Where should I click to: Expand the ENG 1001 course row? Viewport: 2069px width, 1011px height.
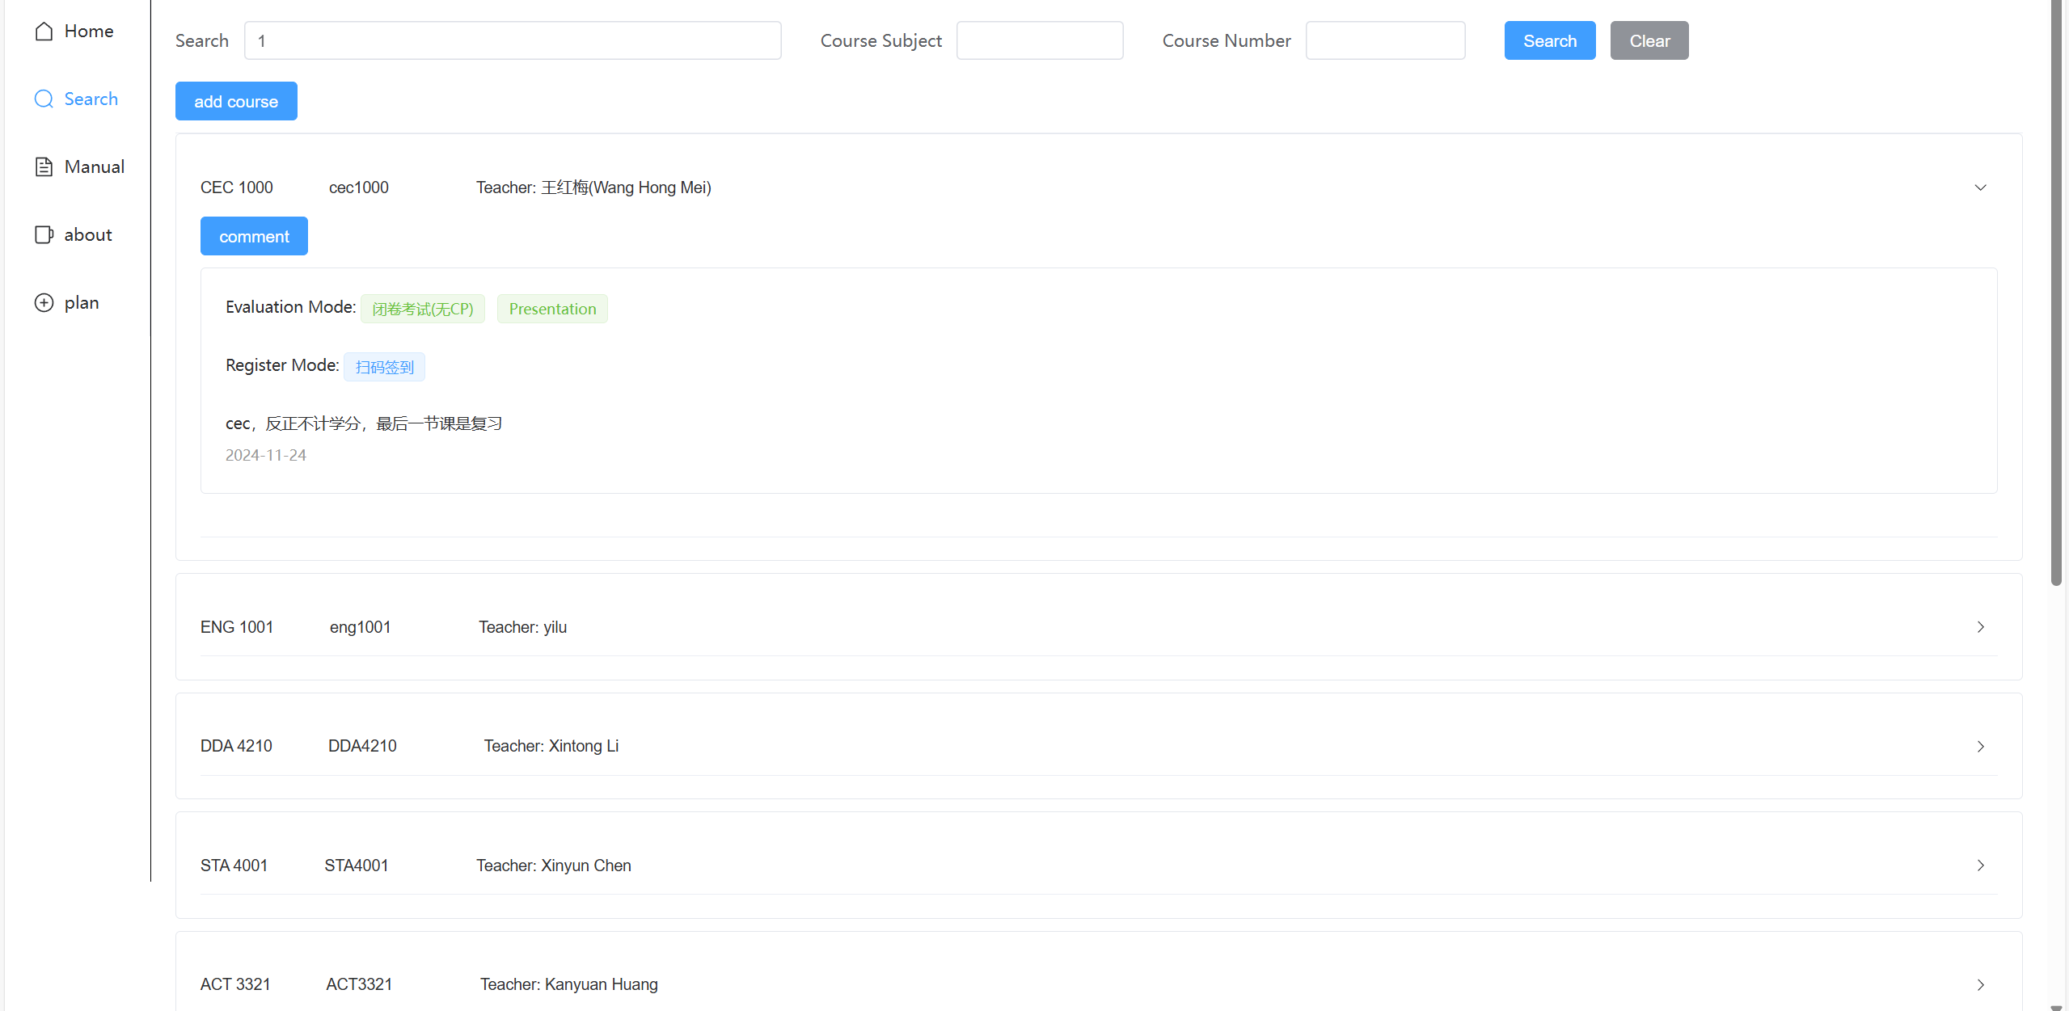coord(1980,627)
